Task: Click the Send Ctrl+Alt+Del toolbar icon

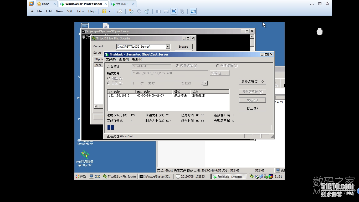Action: (x=120, y=11)
